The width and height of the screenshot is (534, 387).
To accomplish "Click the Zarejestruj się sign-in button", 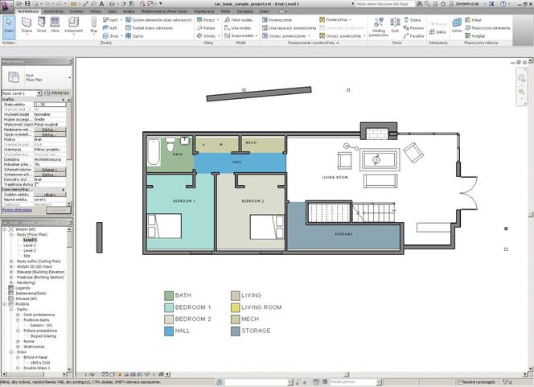I will (465, 4).
